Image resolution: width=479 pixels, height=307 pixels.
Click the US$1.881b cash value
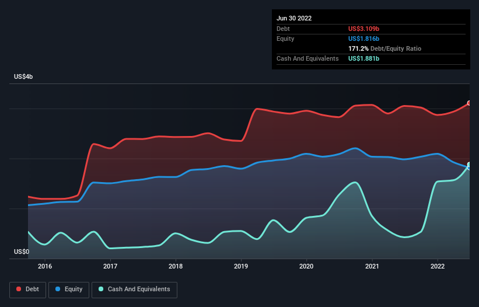click(x=363, y=58)
